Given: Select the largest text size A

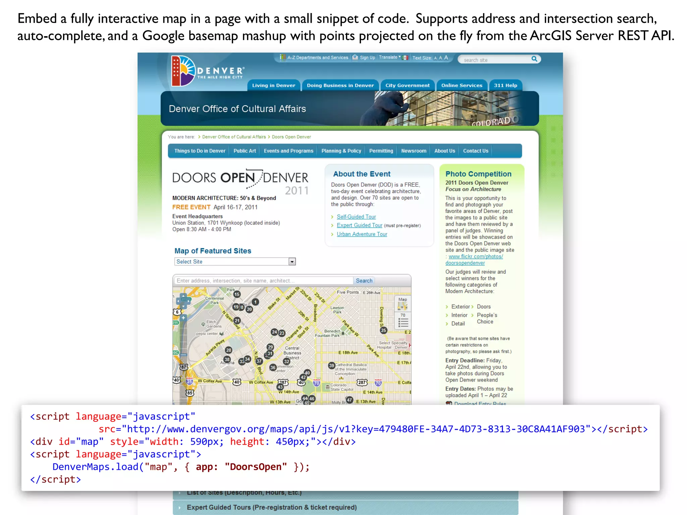Looking at the screenshot, I should point(446,58).
